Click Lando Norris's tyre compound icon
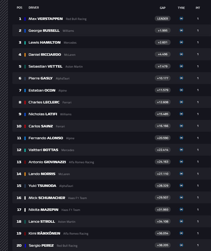Viewport: 211px width, 251px height. pyautogui.click(x=181, y=174)
